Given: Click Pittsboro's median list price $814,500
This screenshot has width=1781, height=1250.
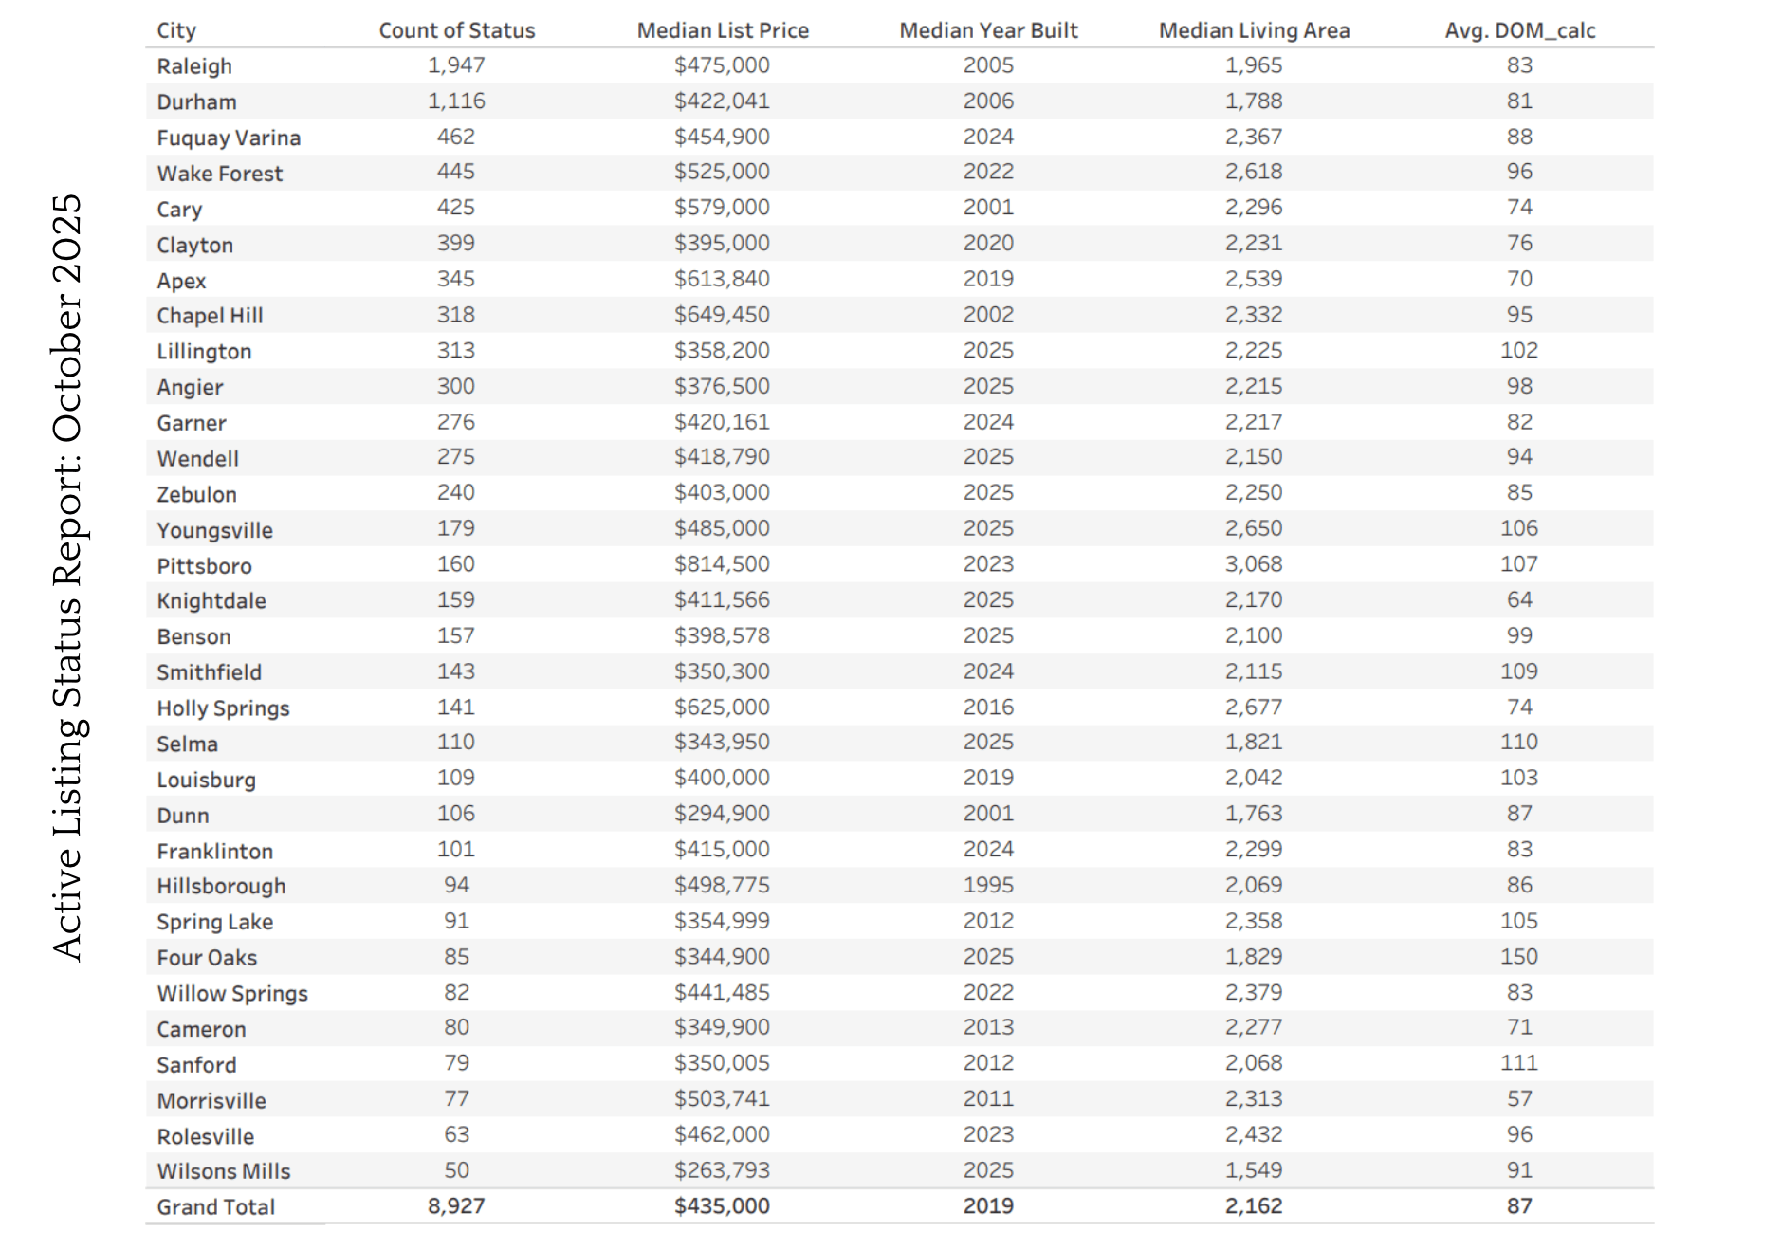Looking at the screenshot, I should point(722,564).
